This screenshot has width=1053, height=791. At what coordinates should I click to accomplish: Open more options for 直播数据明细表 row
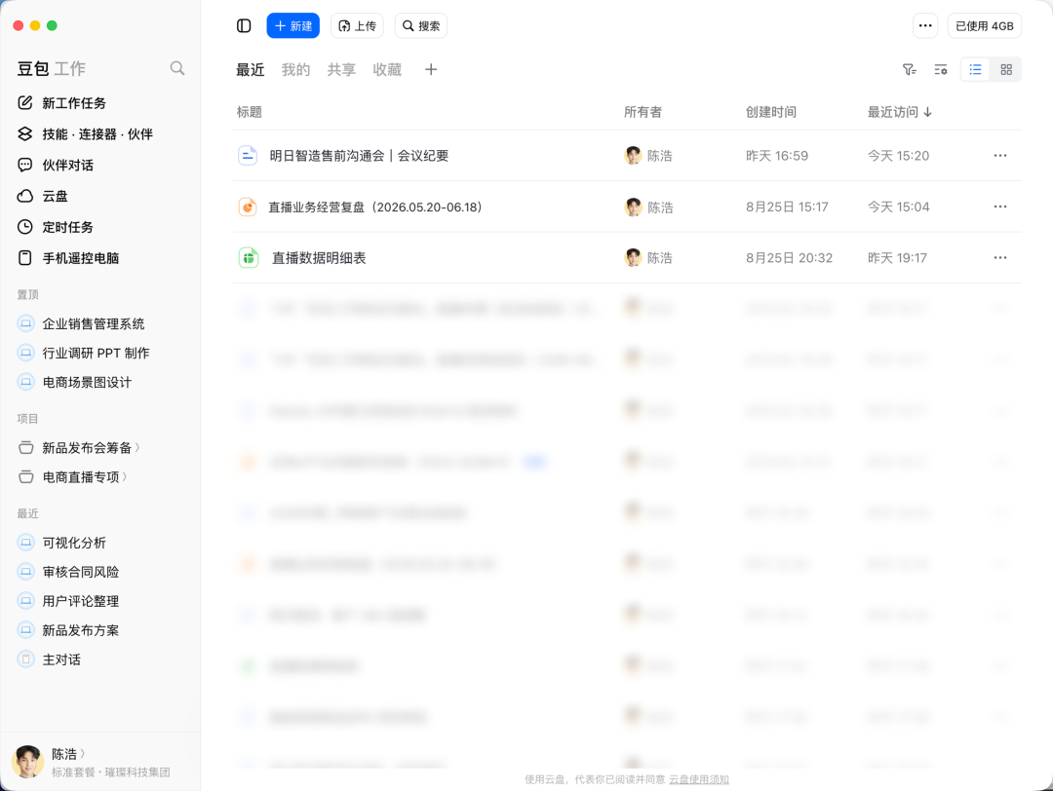click(1000, 257)
